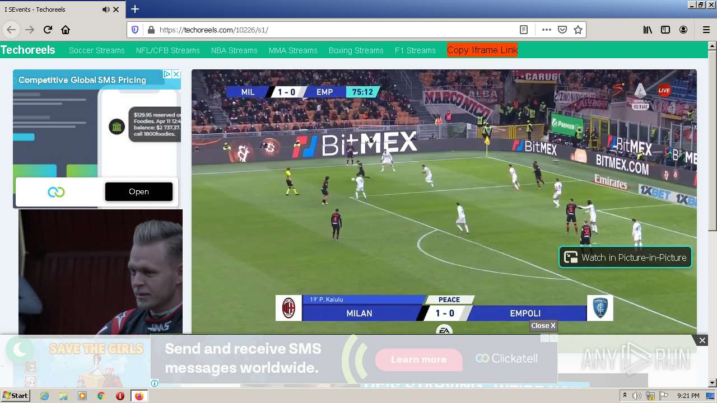Viewport: 717px width, 403px height.
Task: Toggle Reader View for this page
Action: [524, 30]
